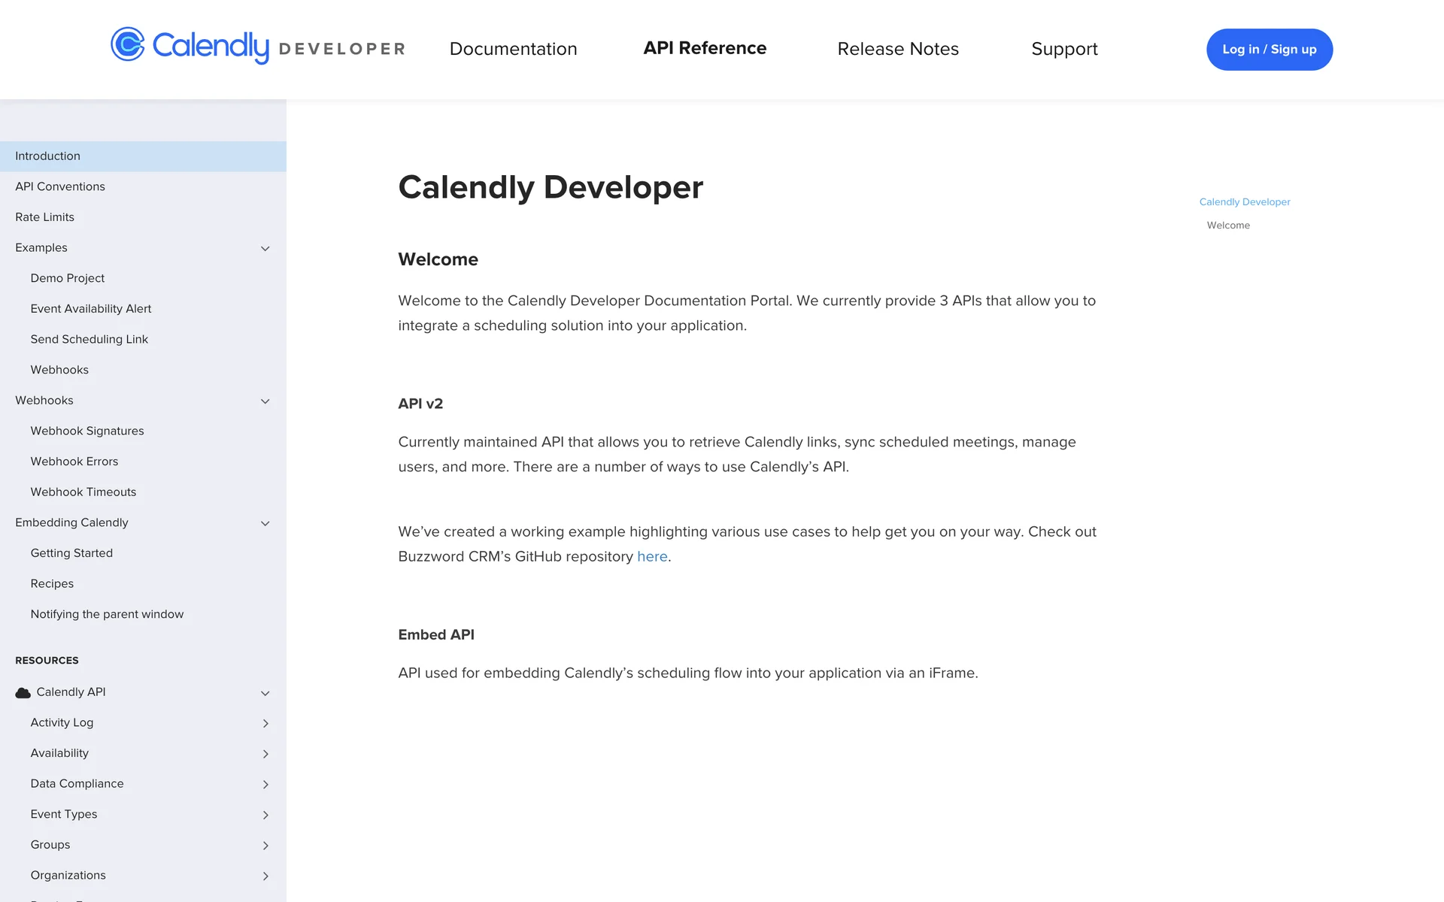The image size is (1444, 902).
Task: Collapse the Webhooks section chevron
Action: tap(265, 401)
